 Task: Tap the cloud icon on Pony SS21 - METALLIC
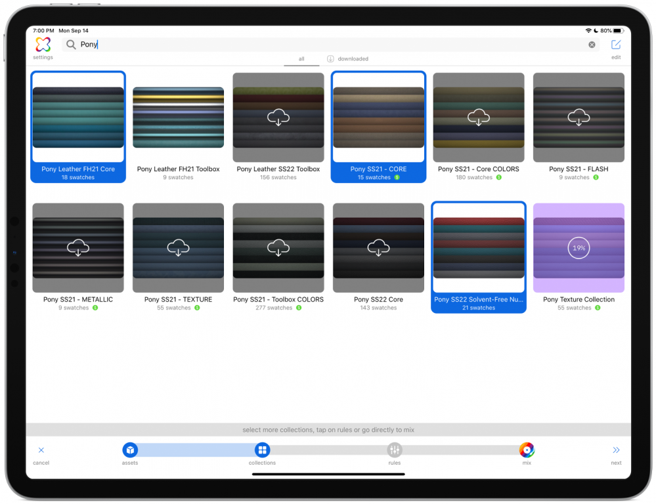77,248
